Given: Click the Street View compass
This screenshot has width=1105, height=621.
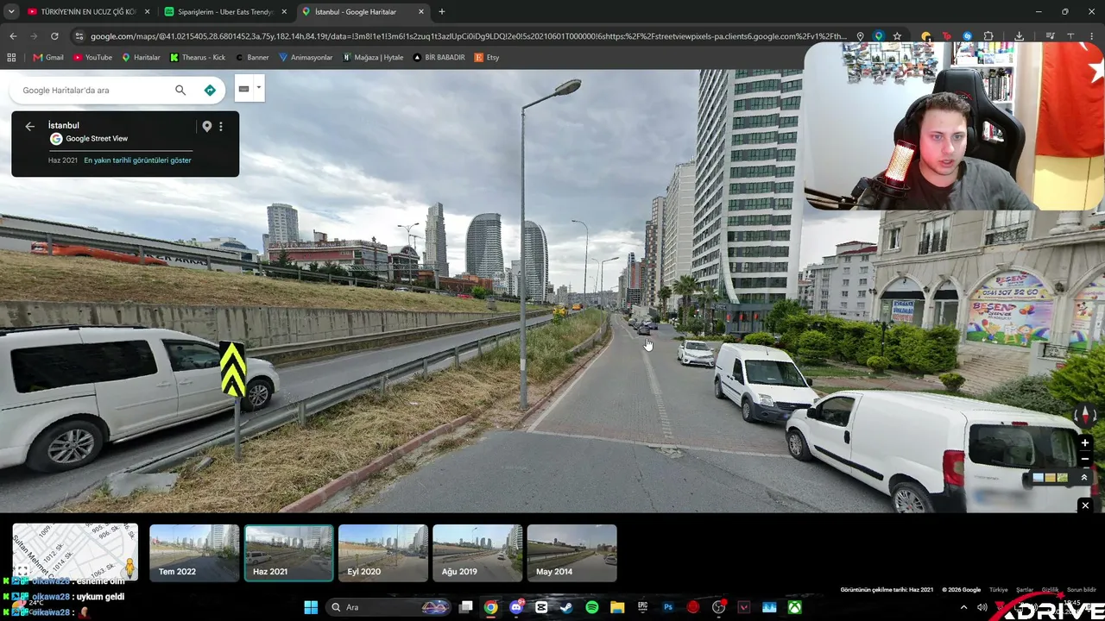Looking at the screenshot, I should click(x=1085, y=416).
